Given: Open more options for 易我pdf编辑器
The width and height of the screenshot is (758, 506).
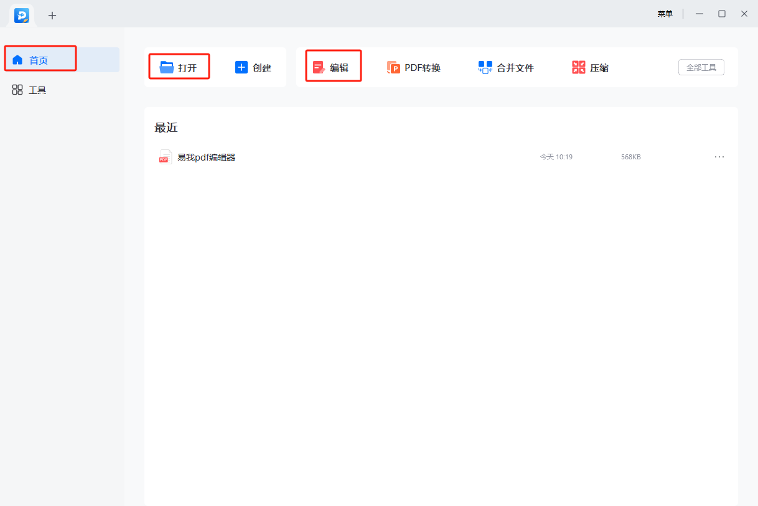Looking at the screenshot, I should point(719,157).
